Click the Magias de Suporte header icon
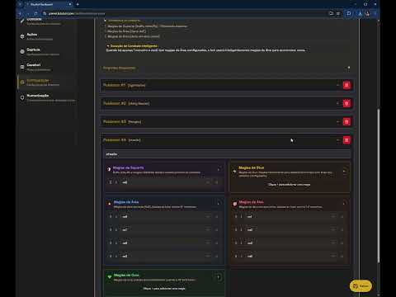 click(109, 169)
